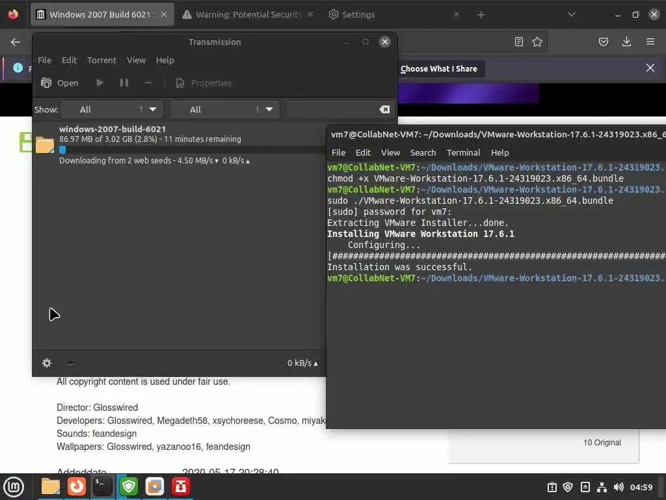
Task: Dismiss the Firefox notification bar
Action: click(x=650, y=68)
